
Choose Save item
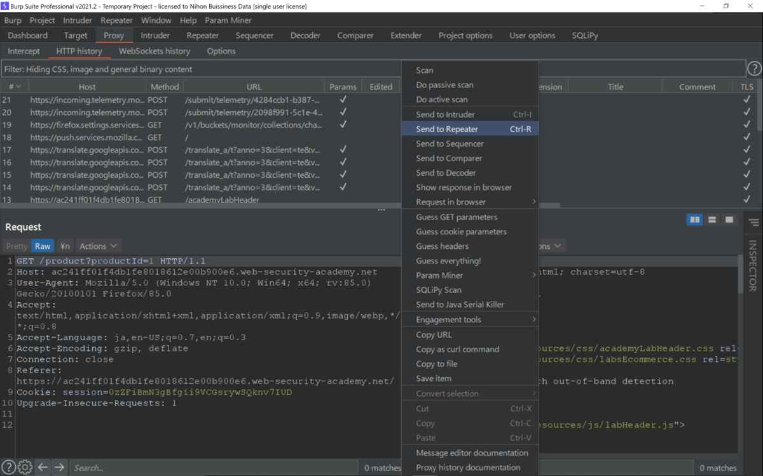coord(470,378)
